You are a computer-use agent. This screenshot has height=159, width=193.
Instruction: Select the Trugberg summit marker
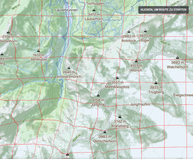(156, 83)
